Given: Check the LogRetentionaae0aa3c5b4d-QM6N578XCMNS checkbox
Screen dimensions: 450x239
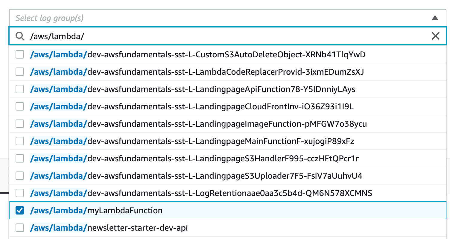Looking at the screenshot, I should click(x=20, y=193).
